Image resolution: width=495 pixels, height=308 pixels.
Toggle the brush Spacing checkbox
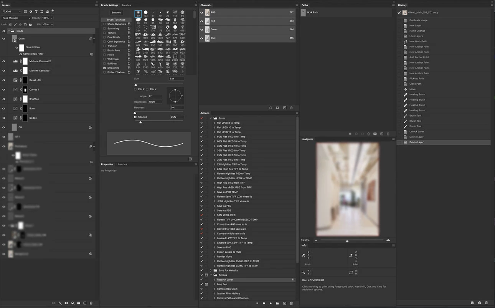[x=135, y=117]
